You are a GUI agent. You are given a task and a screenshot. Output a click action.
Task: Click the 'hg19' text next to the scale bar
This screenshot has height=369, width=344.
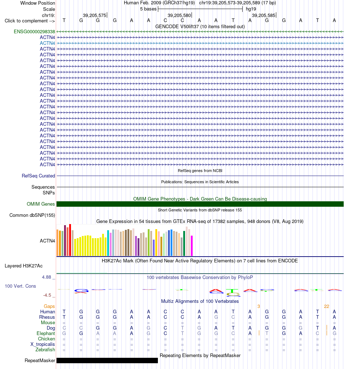pyautogui.click(x=251, y=9)
